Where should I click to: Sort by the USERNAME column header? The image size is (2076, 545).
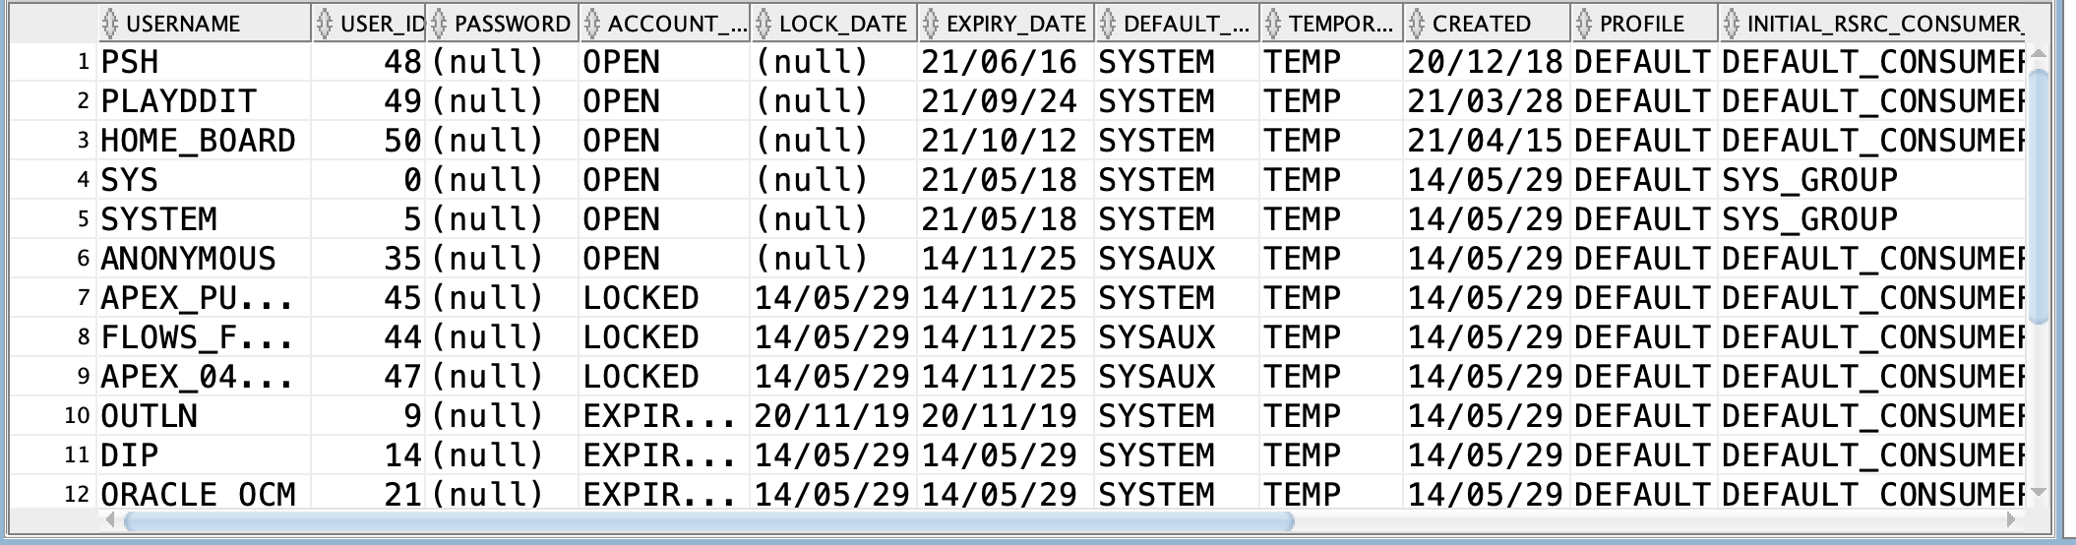point(205,23)
